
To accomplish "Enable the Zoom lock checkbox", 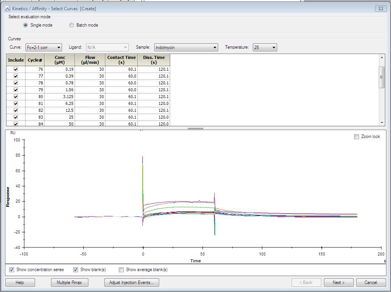I will (356, 137).
